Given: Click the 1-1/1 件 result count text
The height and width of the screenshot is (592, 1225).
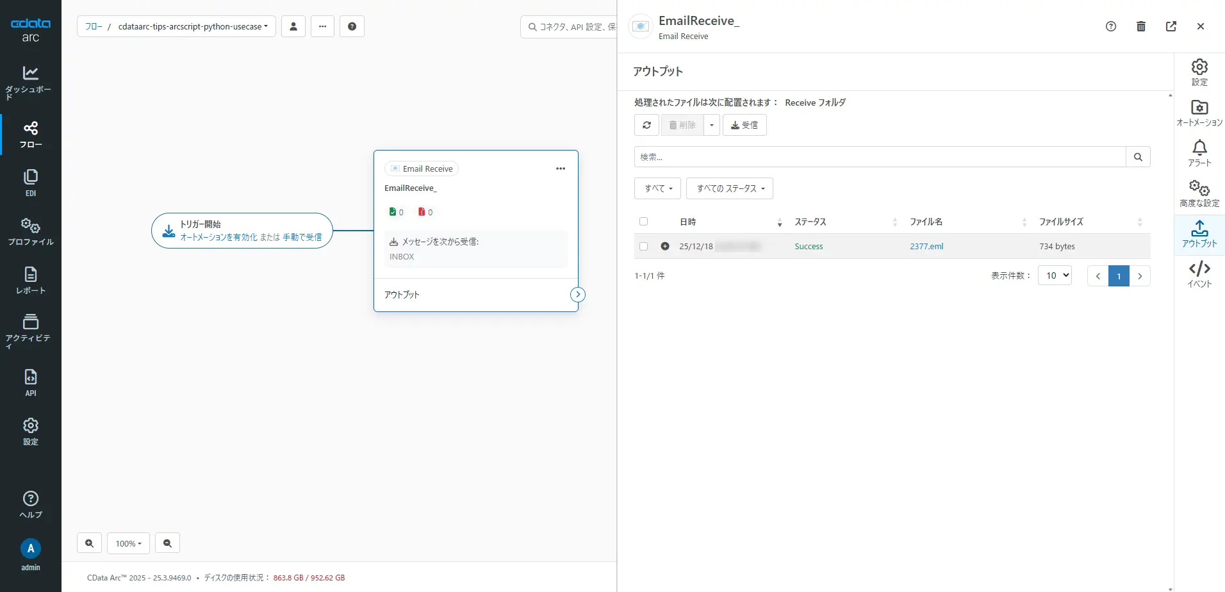Looking at the screenshot, I should [x=650, y=275].
